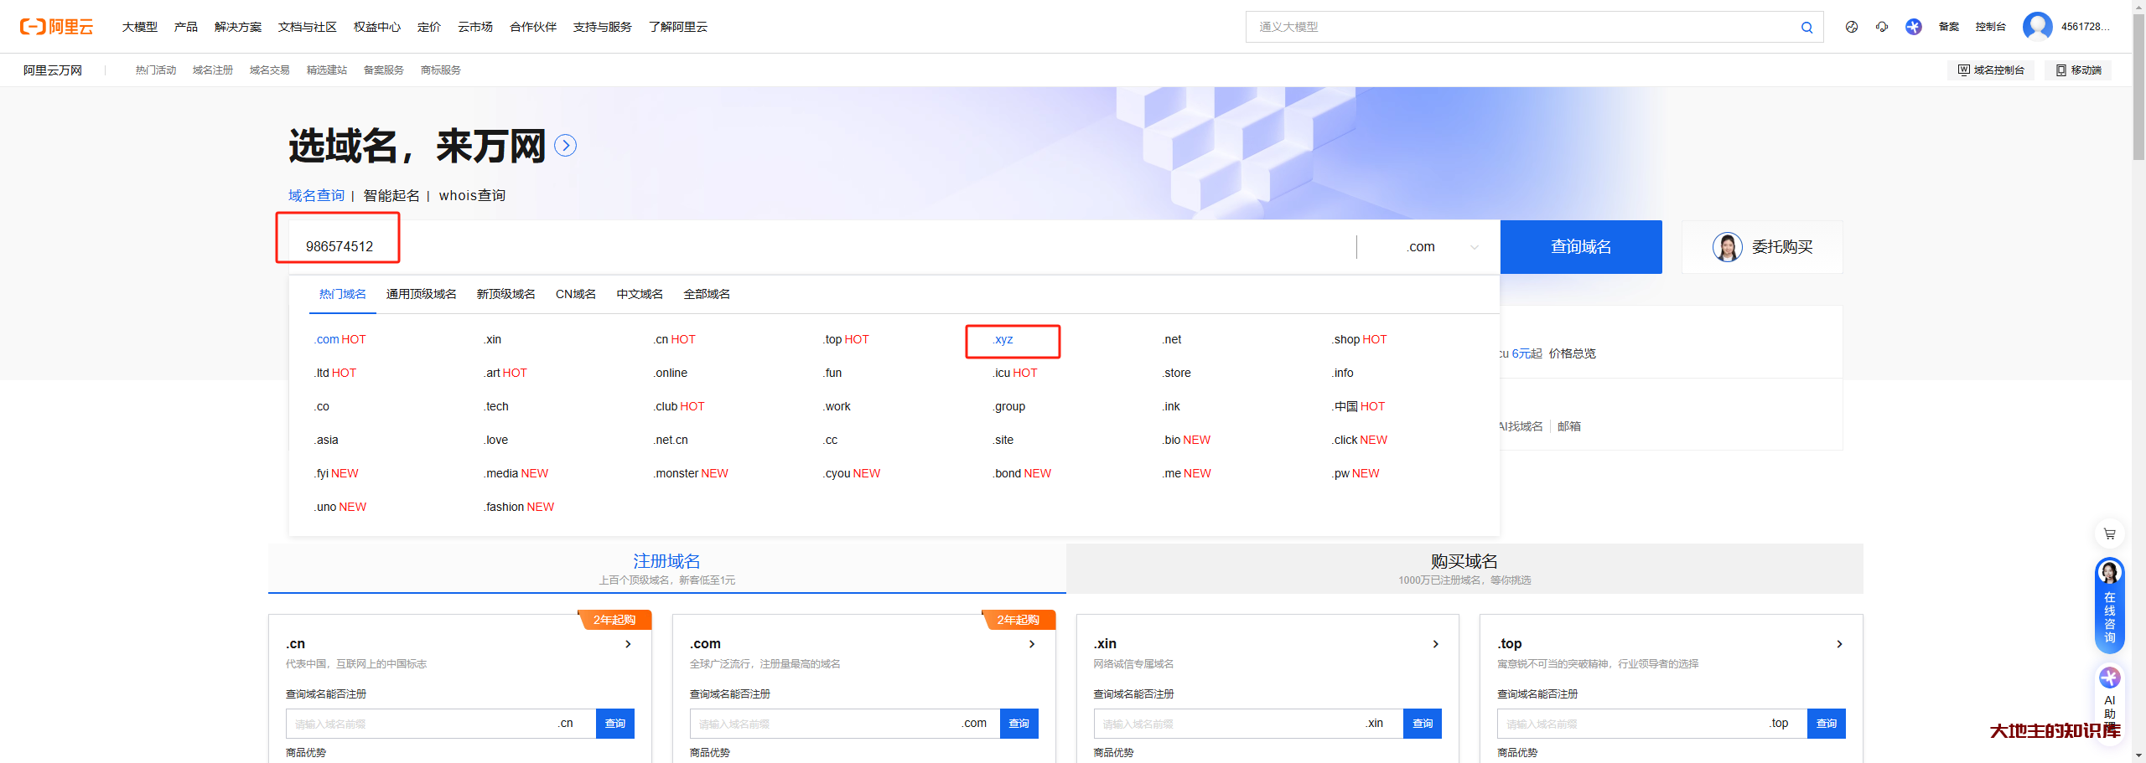Choose the .xyz suffix

click(x=1003, y=339)
